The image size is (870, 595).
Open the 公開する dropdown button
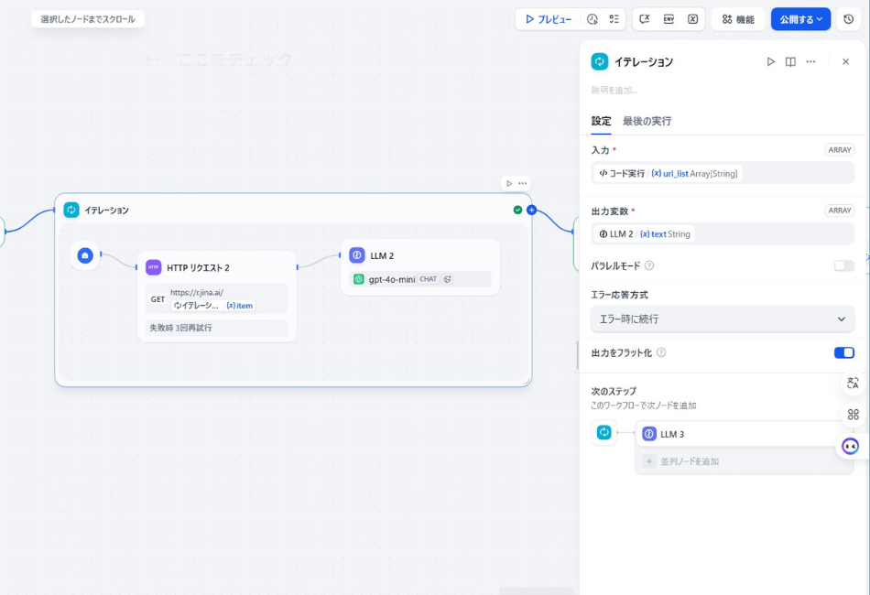[x=800, y=19]
